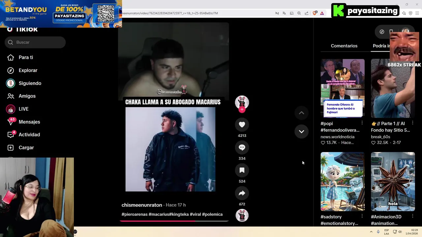Open the taskbar volume icon
The width and height of the screenshot is (422, 237).
point(400,232)
